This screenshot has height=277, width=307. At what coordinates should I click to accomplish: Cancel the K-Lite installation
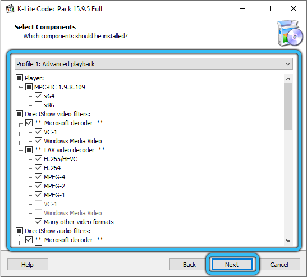click(x=279, y=265)
